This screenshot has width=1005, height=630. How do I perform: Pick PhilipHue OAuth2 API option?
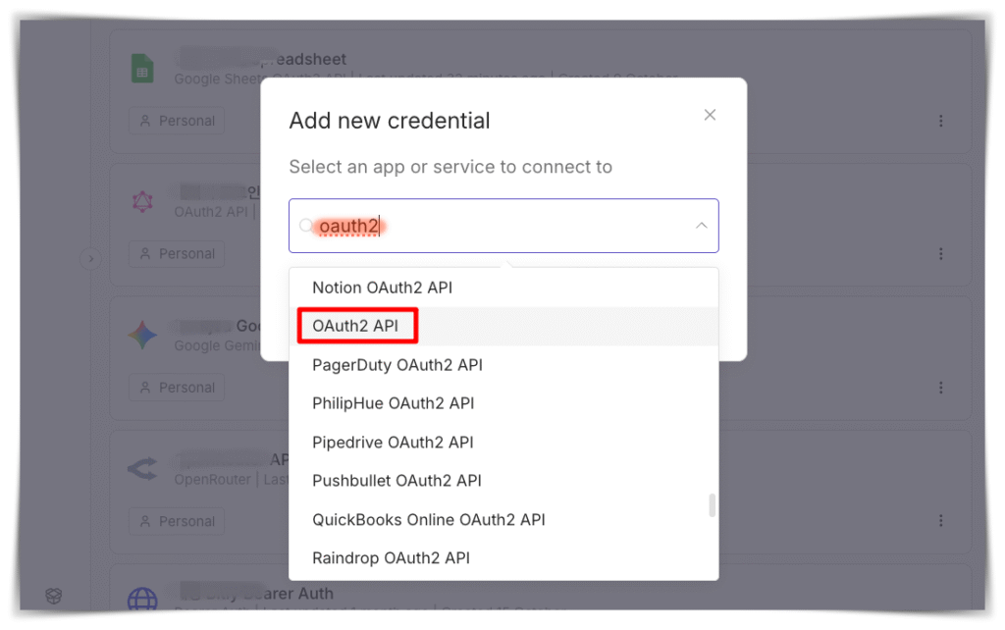[x=393, y=403]
